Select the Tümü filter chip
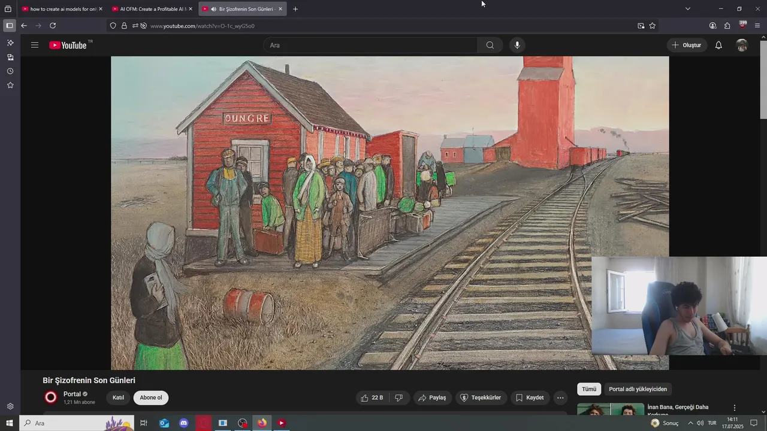This screenshot has width=767, height=431. [589, 389]
